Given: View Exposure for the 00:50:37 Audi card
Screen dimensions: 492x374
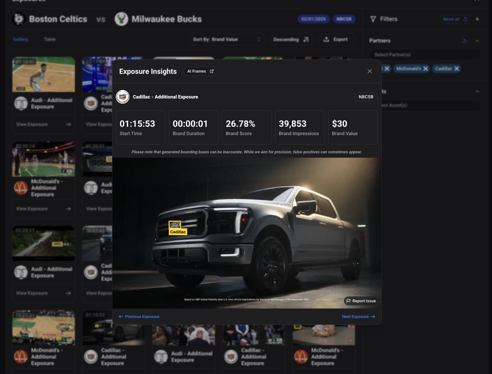Looking at the screenshot, I should pos(44,124).
